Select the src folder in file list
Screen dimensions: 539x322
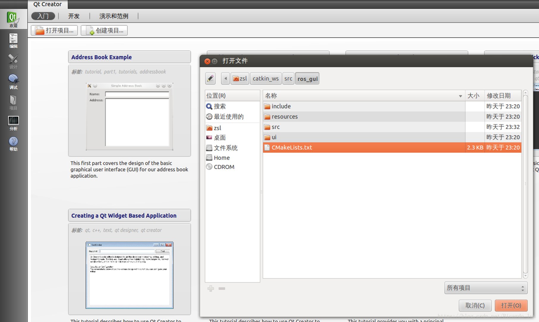[392, 127]
